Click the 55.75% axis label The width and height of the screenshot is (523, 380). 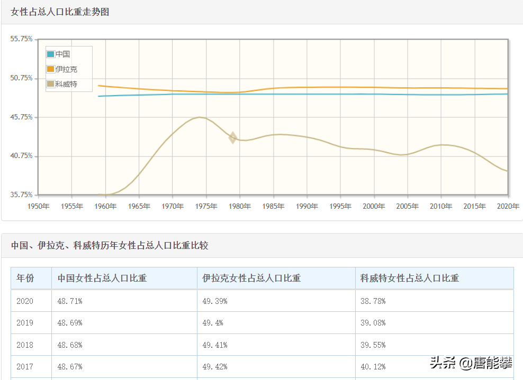point(23,39)
